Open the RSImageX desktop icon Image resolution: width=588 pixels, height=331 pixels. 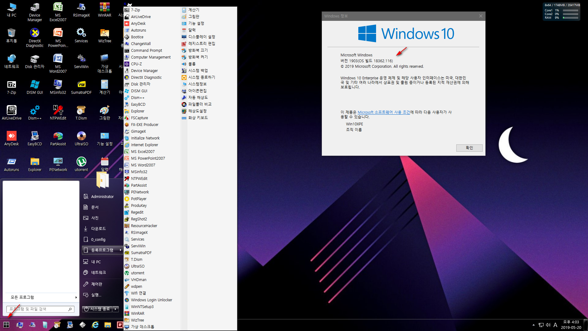81,10
